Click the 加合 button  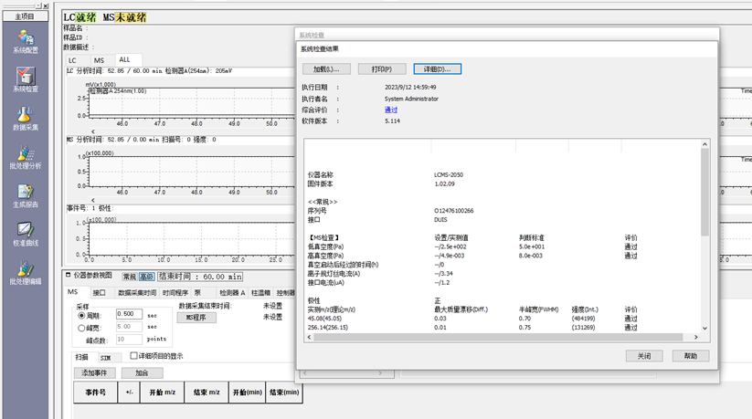(142, 372)
